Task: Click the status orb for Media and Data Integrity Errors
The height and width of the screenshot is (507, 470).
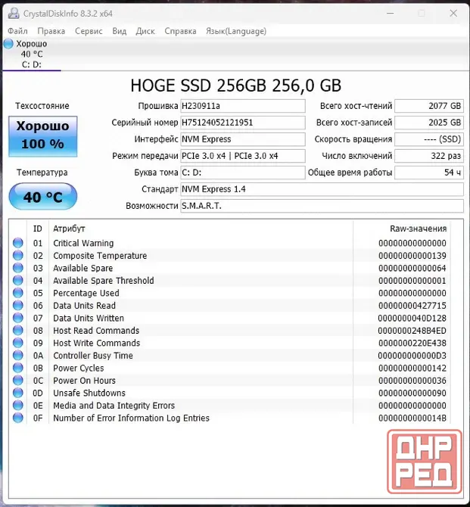Action: click(x=18, y=406)
